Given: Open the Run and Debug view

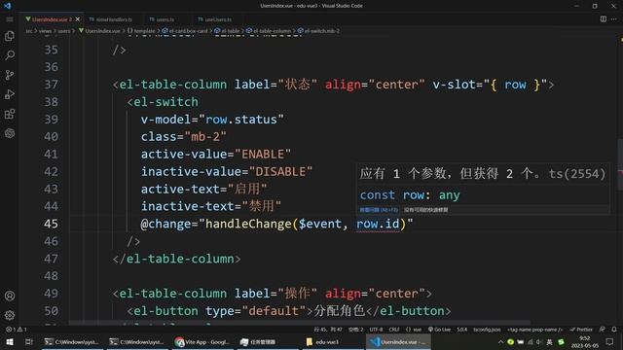Looking at the screenshot, I should [10, 94].
